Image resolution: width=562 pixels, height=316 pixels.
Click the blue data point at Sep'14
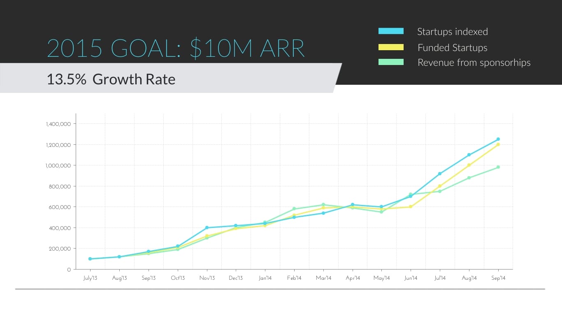pyautogui.click(x=498, y=139)
